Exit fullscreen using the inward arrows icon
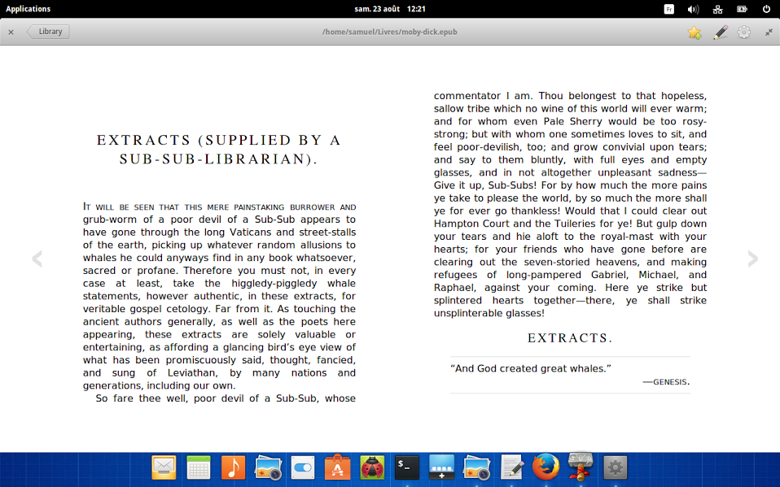Screen dimensions: 780x487 click(x=769, y=33)
